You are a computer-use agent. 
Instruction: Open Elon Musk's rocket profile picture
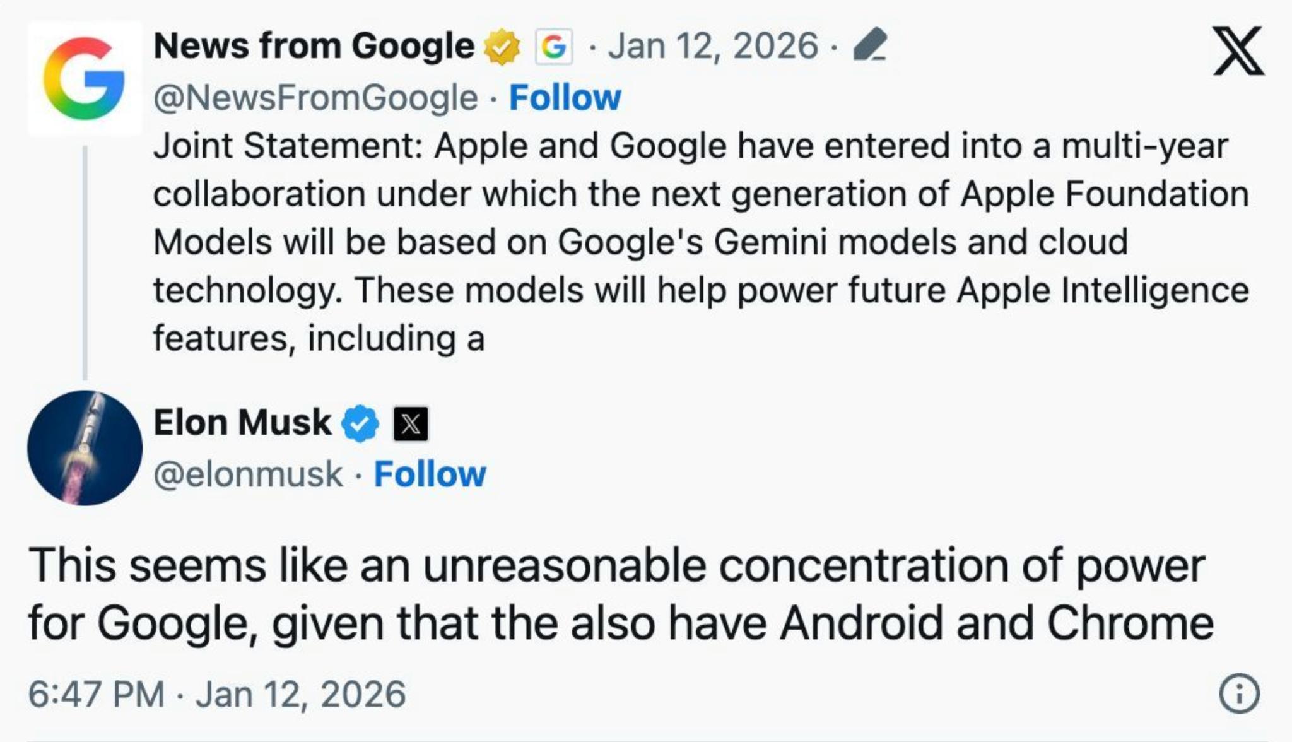85,447
